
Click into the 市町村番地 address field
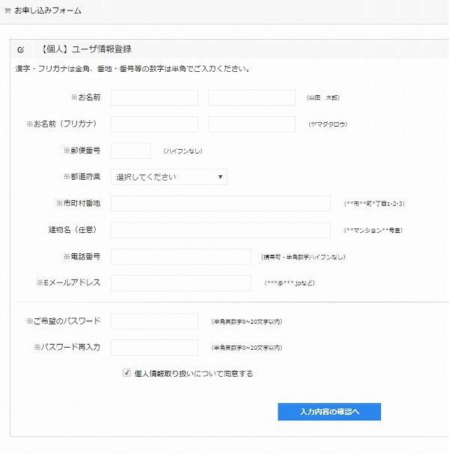pos(220,204)
